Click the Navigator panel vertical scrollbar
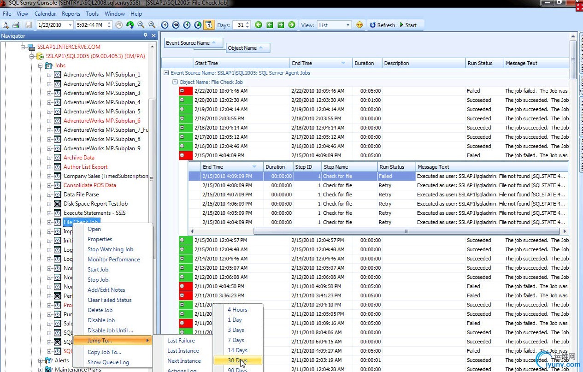The image size is (583, 372). [152, 178]
